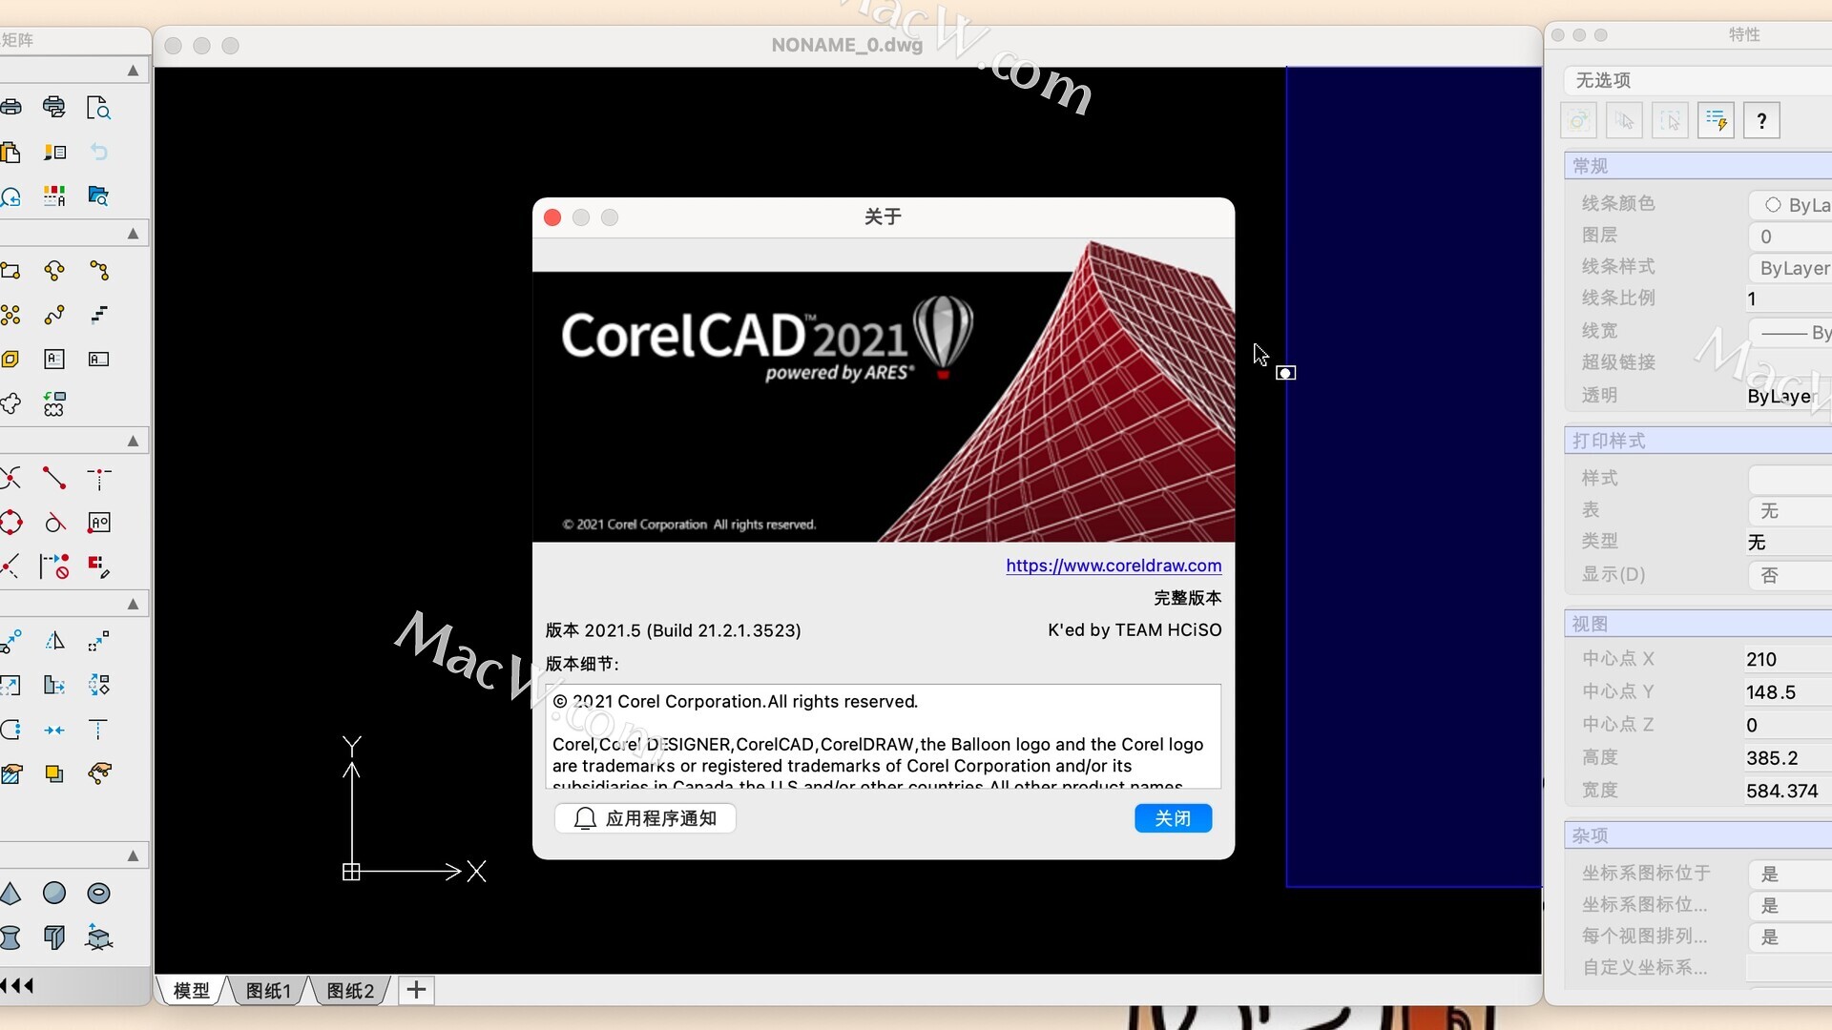Click the version details text box
Screen dimensions: 1832x1030
click(x=884, y=736)
